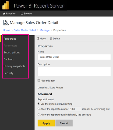
Task: Click the gray Cancel button
Action: [64, 123]
